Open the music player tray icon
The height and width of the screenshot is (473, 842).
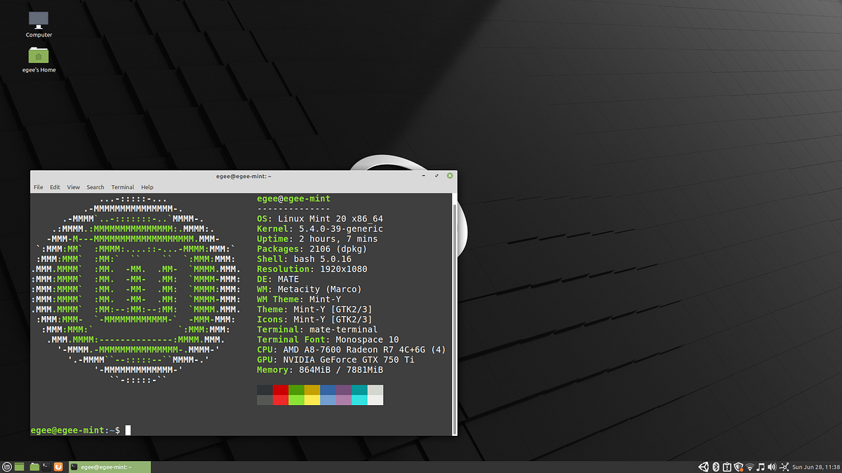click(x=761, y=466)
